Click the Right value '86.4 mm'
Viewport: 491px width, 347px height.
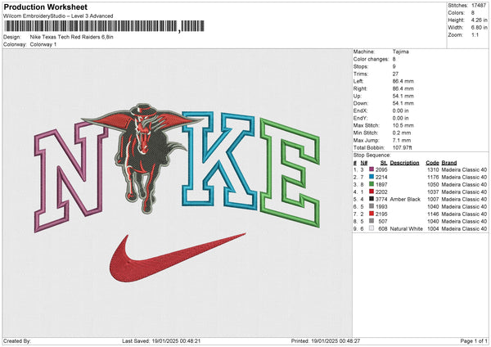[403, 88]
